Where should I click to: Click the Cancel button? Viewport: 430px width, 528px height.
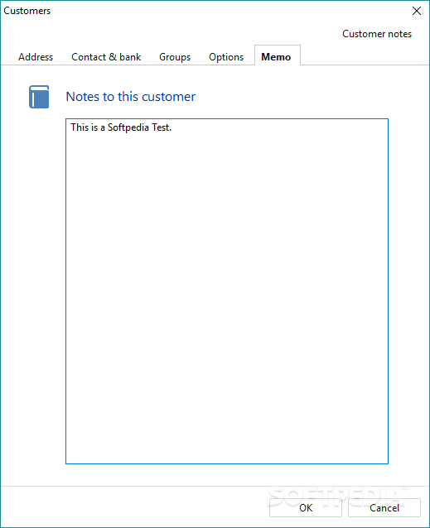(384, 507)
